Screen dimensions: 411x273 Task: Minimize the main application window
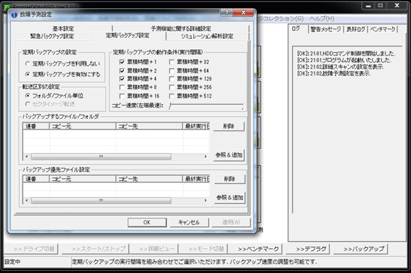tap(369, 5)
